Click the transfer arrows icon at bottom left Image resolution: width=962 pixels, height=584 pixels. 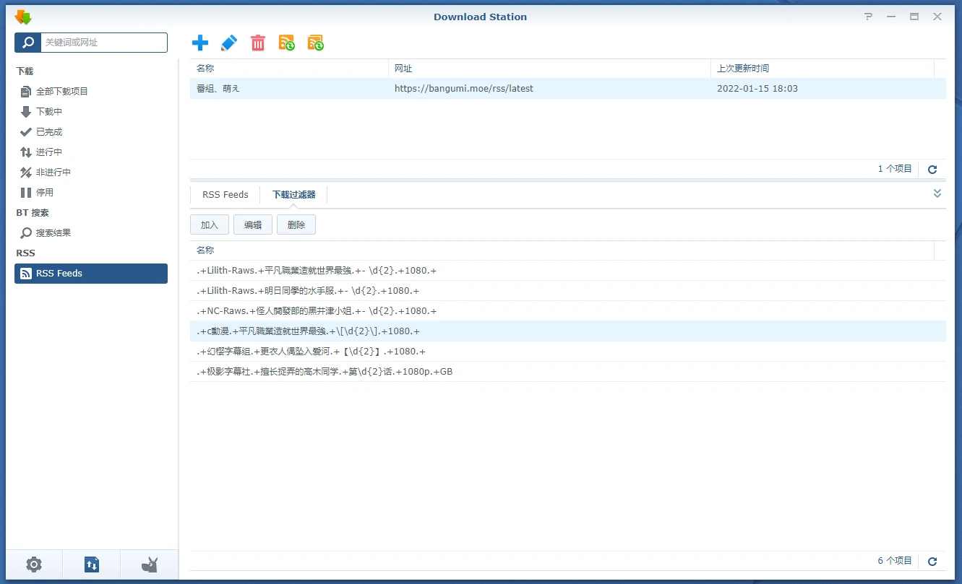pyautogui.click(x=92, y=565)
